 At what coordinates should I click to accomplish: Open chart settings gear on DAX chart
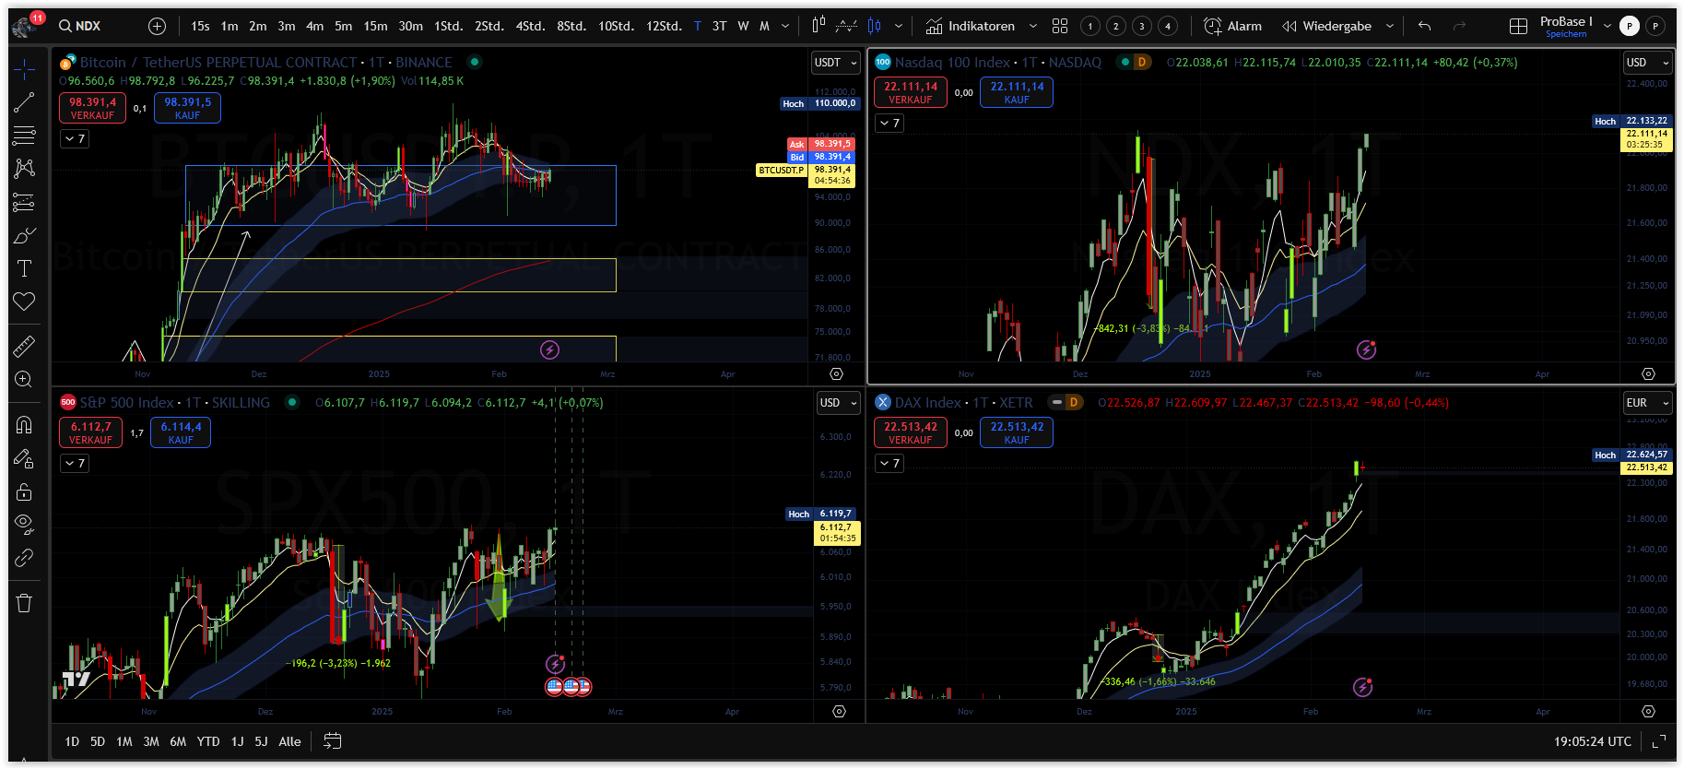pos(1648,712)
